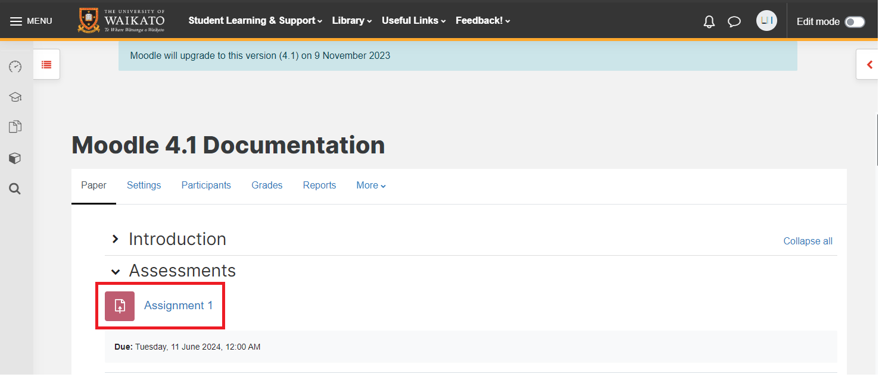The width and height of the screenshot is (879, 377).
Task: Toggle Edit mode switch on
Action: (855, 22)
